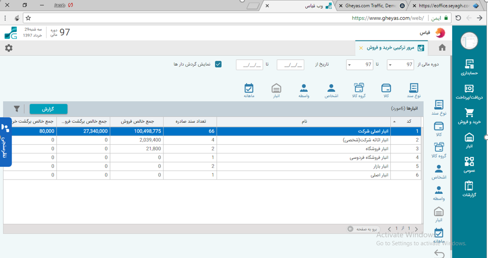Open خرید و فروش cart module

pos(469,116)
